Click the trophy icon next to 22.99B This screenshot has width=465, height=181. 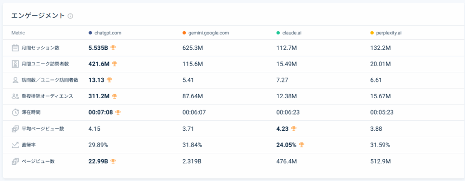[113, 161]
